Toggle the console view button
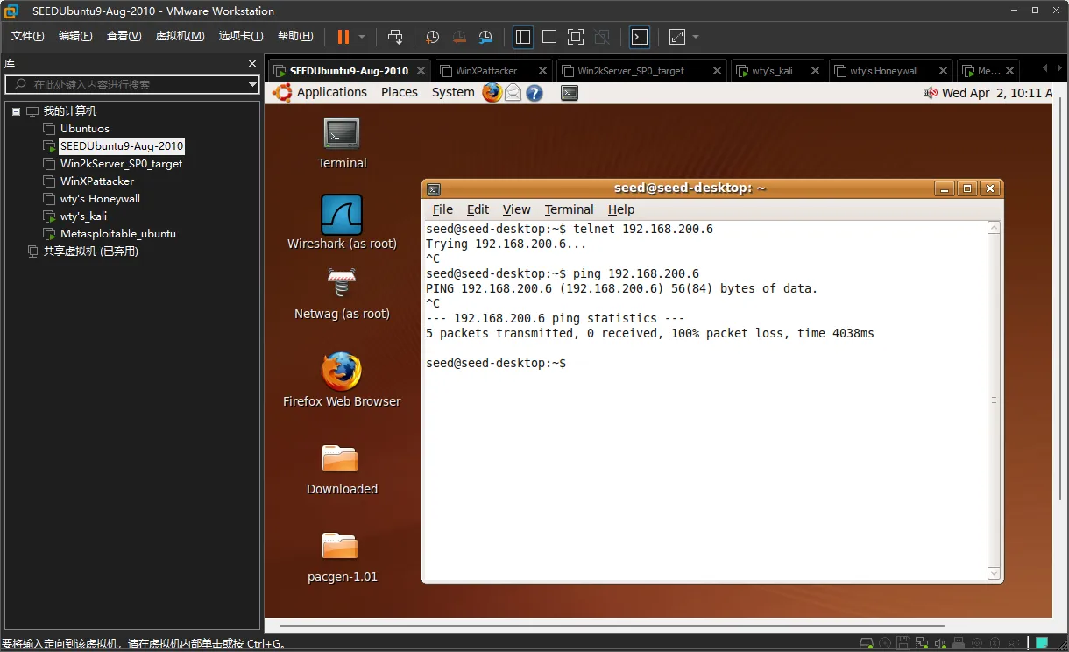Image resolution: width=1069 pixels, height=652 pixels. pos(640,37)
